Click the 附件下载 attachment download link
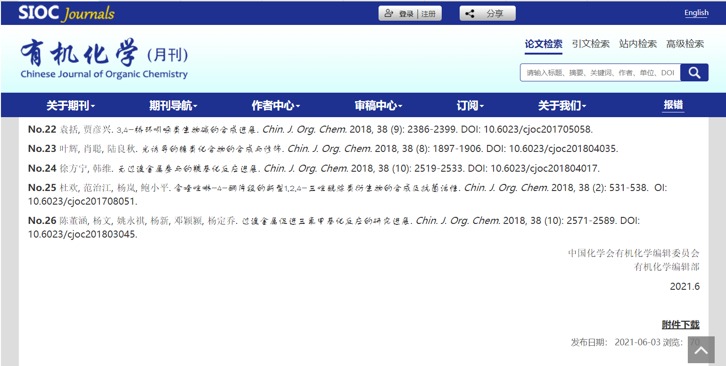726x366 pixels. click(x=680, y=325)
